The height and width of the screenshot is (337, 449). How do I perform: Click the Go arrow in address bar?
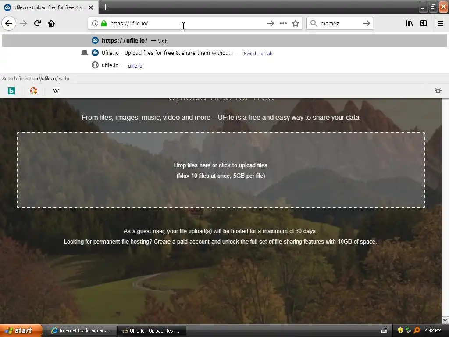click(x=270, y=23)
